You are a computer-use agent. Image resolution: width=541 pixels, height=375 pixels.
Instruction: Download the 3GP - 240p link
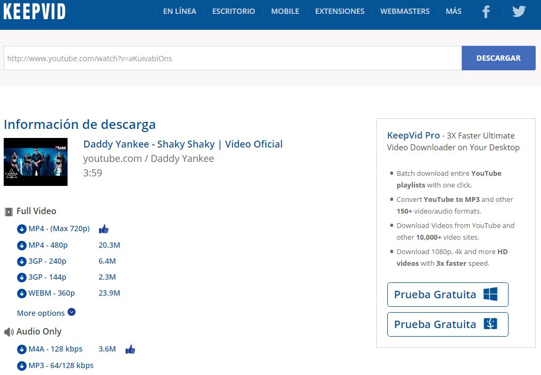(47, 261)
